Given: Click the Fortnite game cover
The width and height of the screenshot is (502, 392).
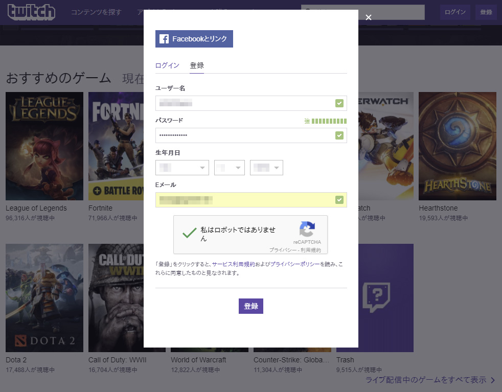Looking at the screenshot, I should [116, 146].
